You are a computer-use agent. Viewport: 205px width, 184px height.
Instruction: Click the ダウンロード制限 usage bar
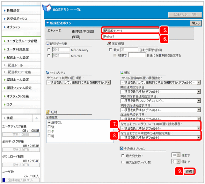point(21,165)
